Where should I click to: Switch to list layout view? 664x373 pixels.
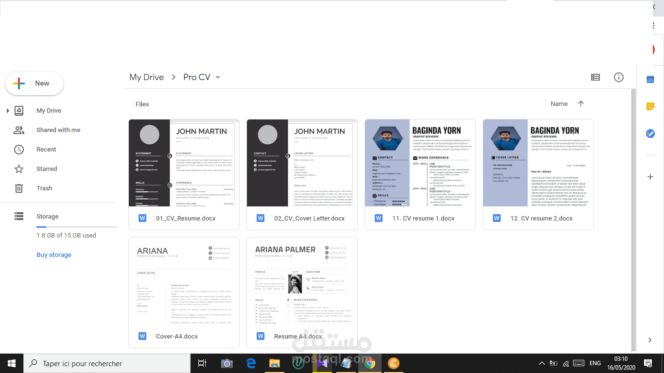(595, 77)
